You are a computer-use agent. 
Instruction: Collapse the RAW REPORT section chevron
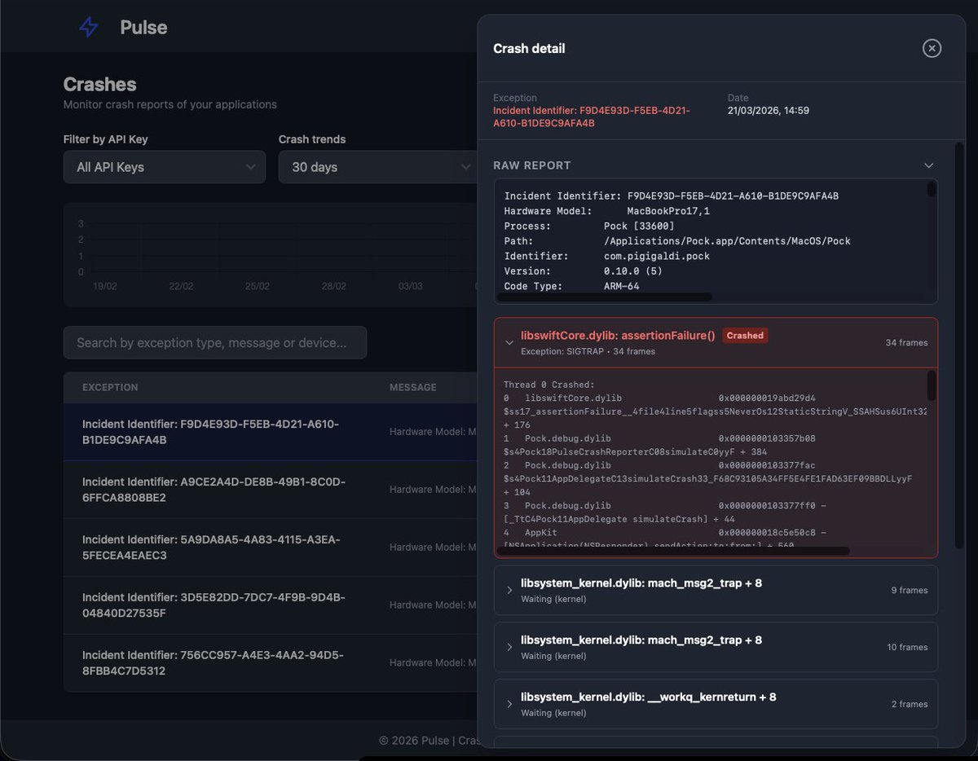click(x=928, y=165)
